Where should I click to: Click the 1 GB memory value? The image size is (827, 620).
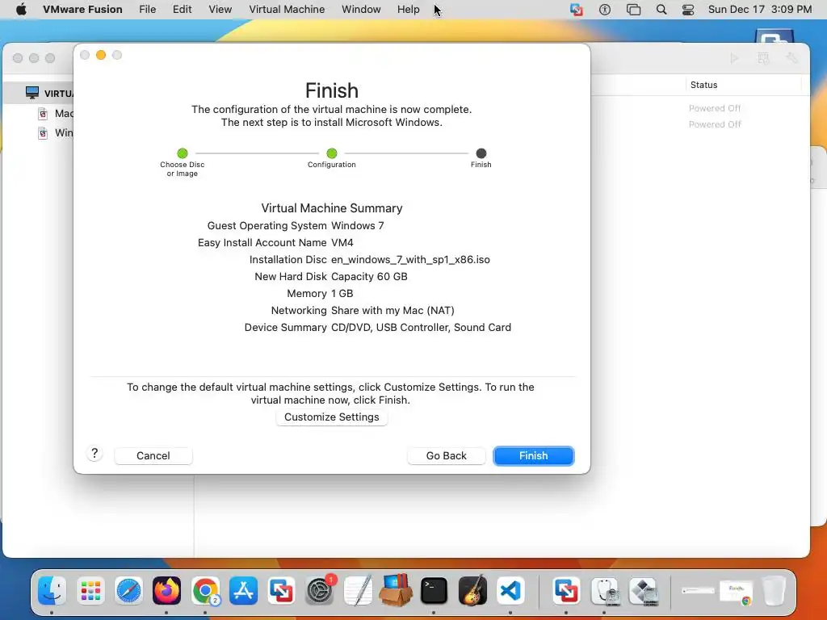[342, 293]
